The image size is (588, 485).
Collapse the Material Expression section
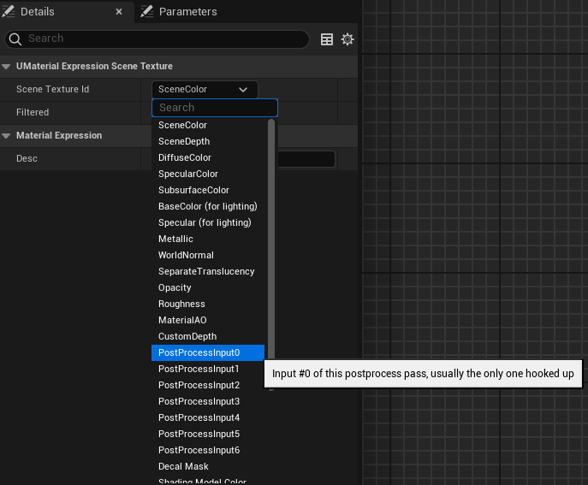pos(7,135)
